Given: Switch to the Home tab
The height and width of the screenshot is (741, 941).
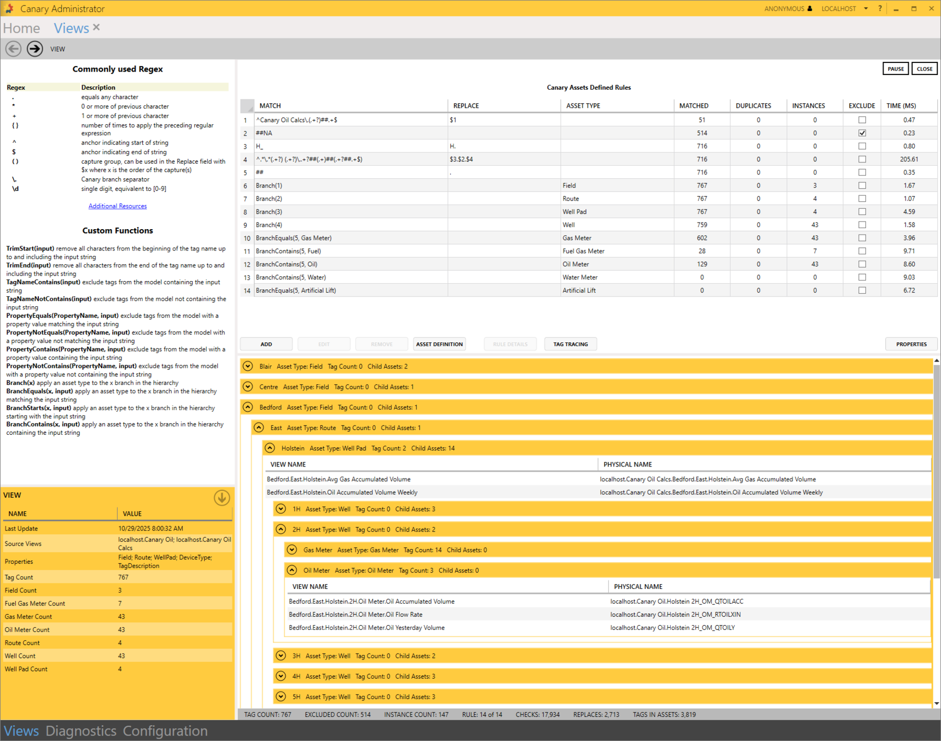Looking at the screenshot, I should [22, 28].
